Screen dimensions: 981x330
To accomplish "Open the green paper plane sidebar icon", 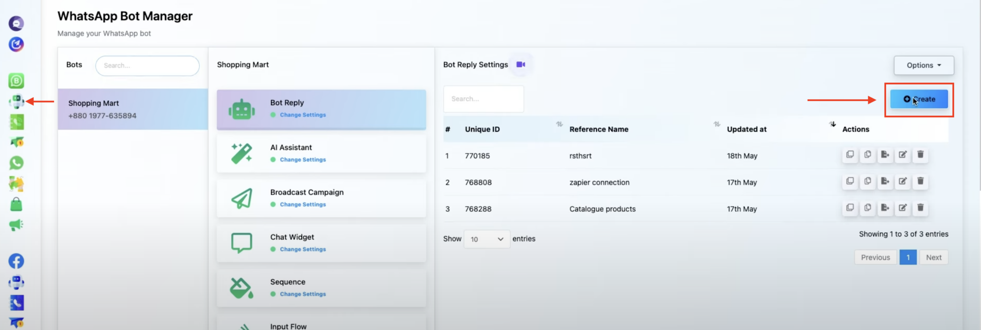I will 16,142.
